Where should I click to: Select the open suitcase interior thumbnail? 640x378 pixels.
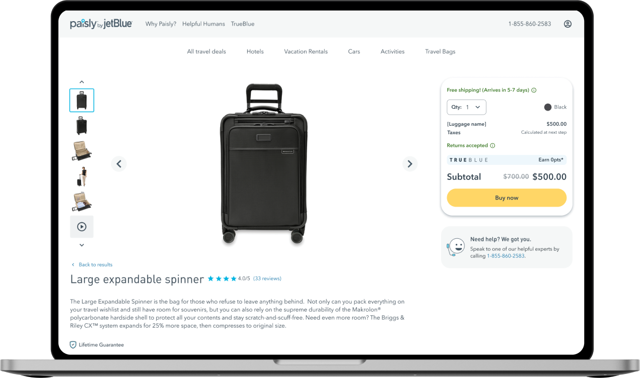tap(82, 151)
